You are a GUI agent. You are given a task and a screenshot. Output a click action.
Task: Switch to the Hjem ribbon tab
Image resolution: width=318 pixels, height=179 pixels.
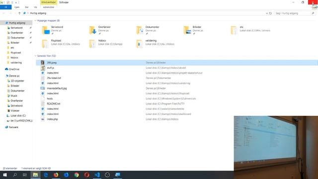click(17, 7)
